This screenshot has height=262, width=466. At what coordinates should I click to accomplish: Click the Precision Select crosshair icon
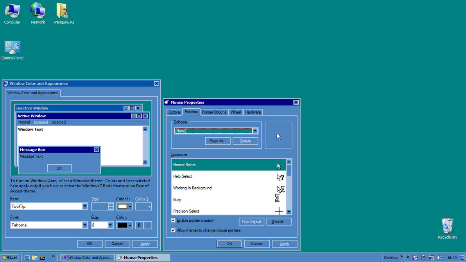279,211
